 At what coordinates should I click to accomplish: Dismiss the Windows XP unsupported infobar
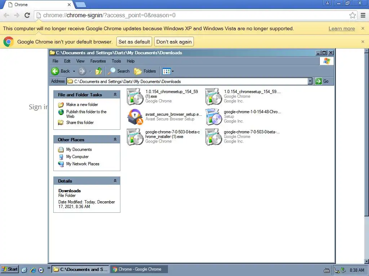363,28
